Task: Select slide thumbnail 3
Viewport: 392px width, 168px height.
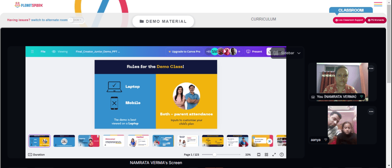Action: pos(89,141)
